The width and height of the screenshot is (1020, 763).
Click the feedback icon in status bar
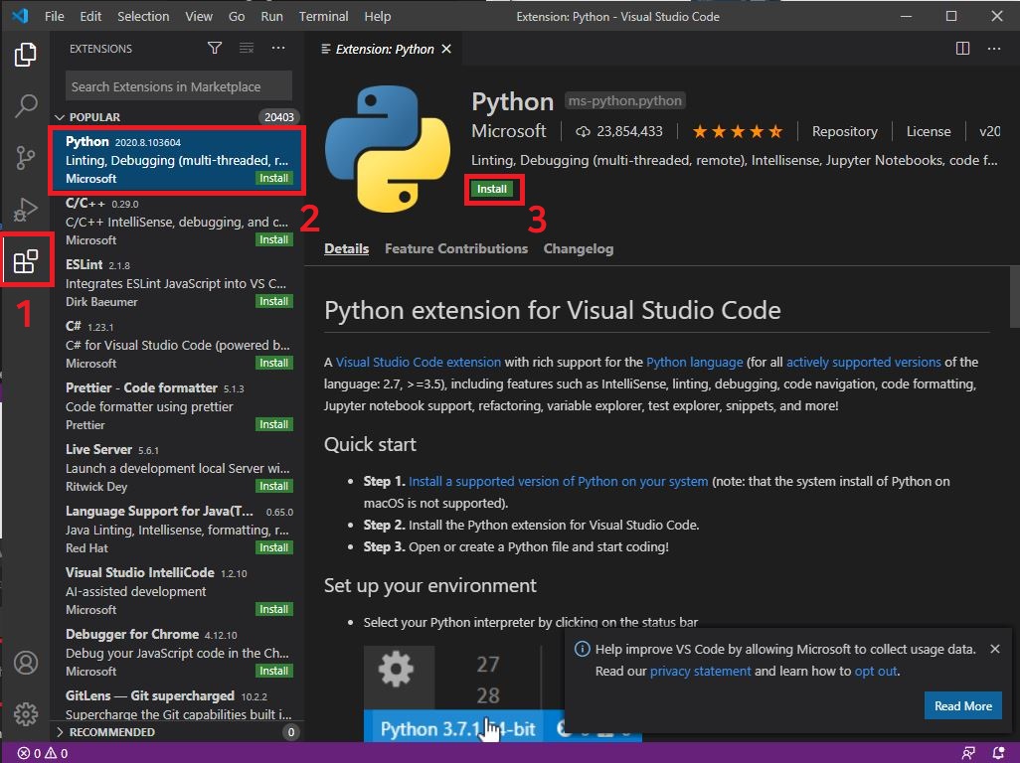pyautogui.click(x=968, y=753)
